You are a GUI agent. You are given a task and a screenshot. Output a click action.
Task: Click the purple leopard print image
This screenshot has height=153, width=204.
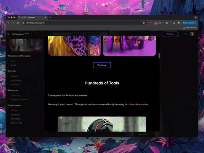[x=74, y=46]
